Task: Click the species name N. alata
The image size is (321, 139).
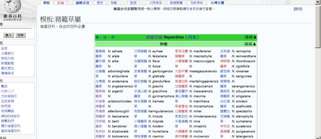Action: 113,56
